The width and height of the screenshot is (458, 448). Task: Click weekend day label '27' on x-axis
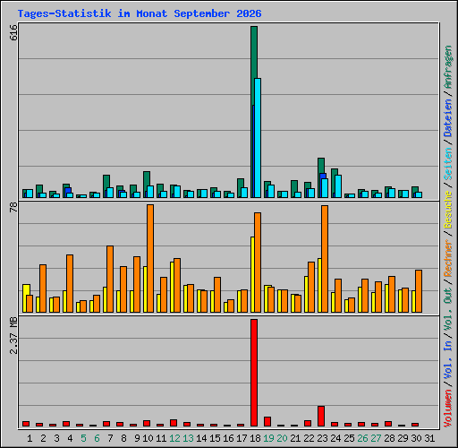tap(376, 438)
